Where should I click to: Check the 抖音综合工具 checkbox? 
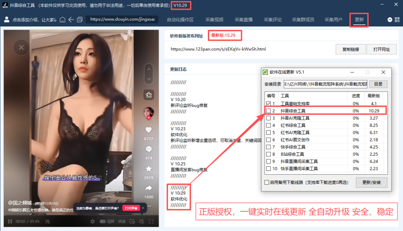pyautogui.click(x=269, y=111)
